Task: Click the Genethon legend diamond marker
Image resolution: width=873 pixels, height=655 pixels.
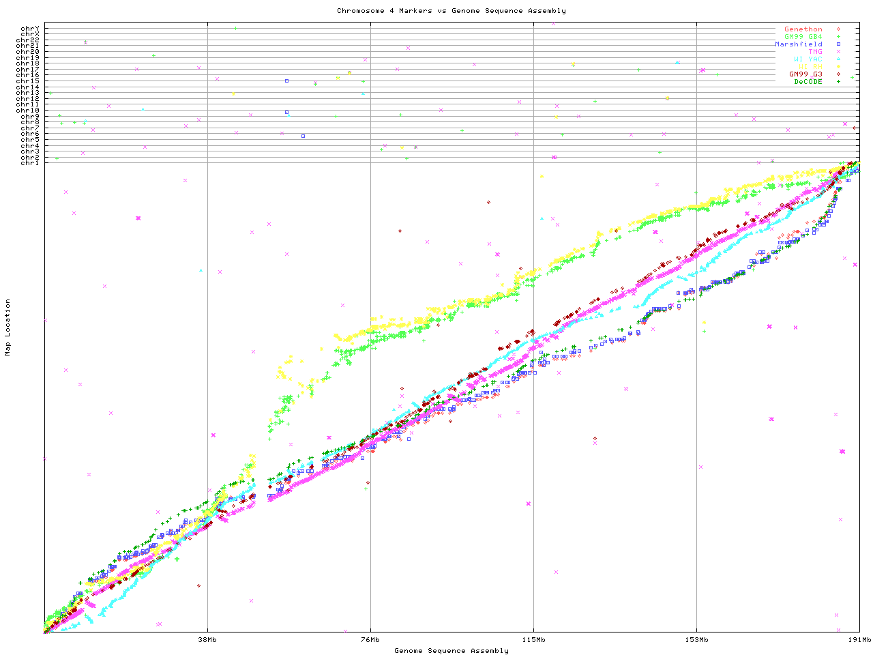Action: (x=838, y=29)
